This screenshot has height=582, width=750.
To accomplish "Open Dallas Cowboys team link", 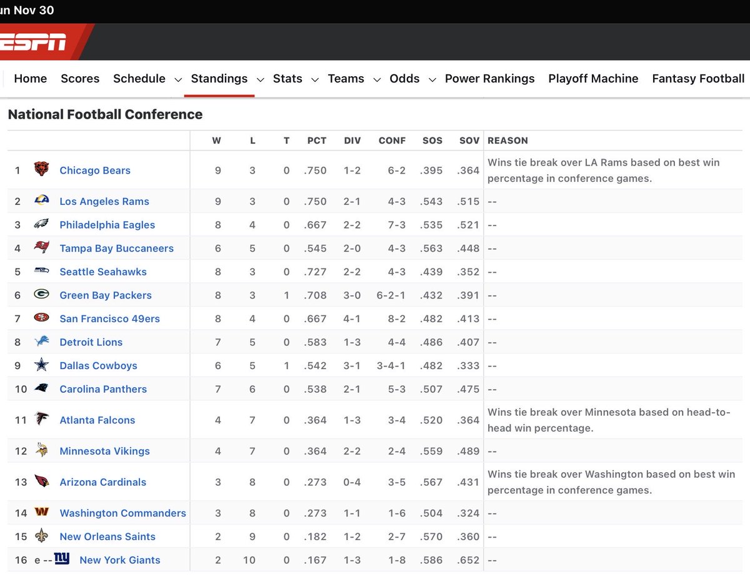I will [x=98, y=365].
